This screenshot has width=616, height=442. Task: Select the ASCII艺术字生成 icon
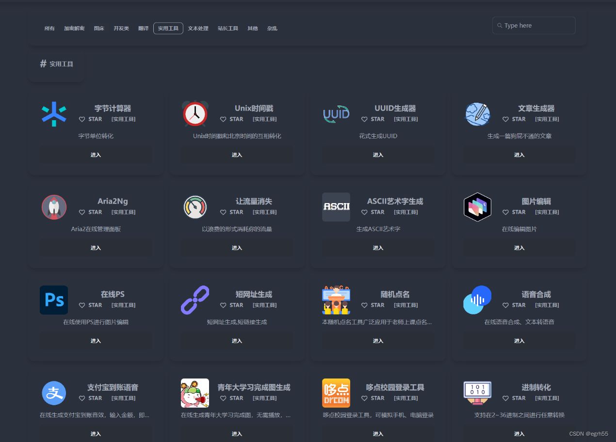coord(336,207)
